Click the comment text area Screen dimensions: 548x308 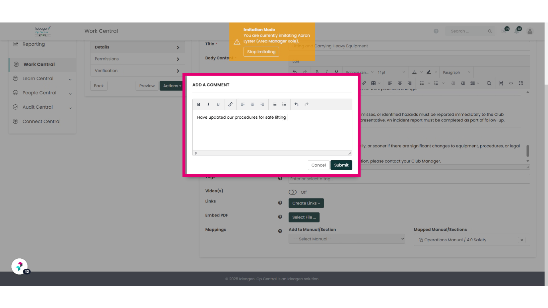point(272,130)
